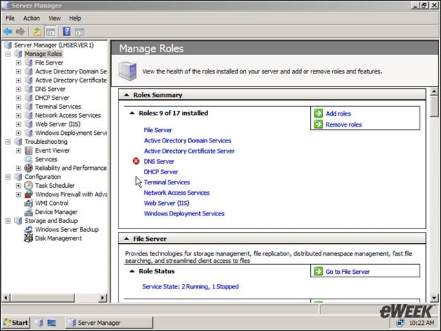Click the Reliability and Performance icon

pyautogui.click(x=28, y=168)
